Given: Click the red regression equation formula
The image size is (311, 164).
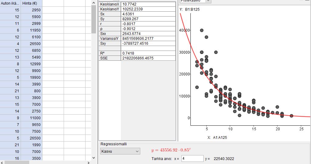Looking at the screenshot, I should tap(171, 150).
